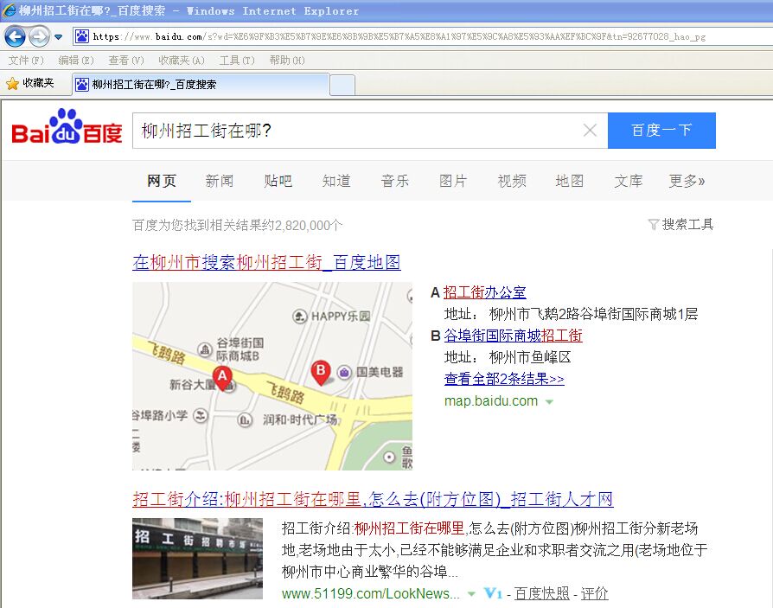Click the 国美电器 shop map icon
Image resolution: width=773 pixels, height=608 pixels.
pyautogui.click(x=344, y=372)
